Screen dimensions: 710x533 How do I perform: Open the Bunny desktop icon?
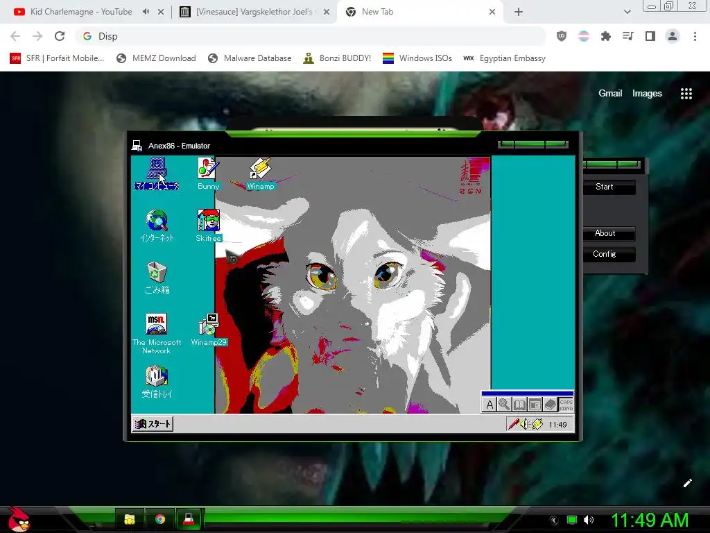click(x=208, y=173)
